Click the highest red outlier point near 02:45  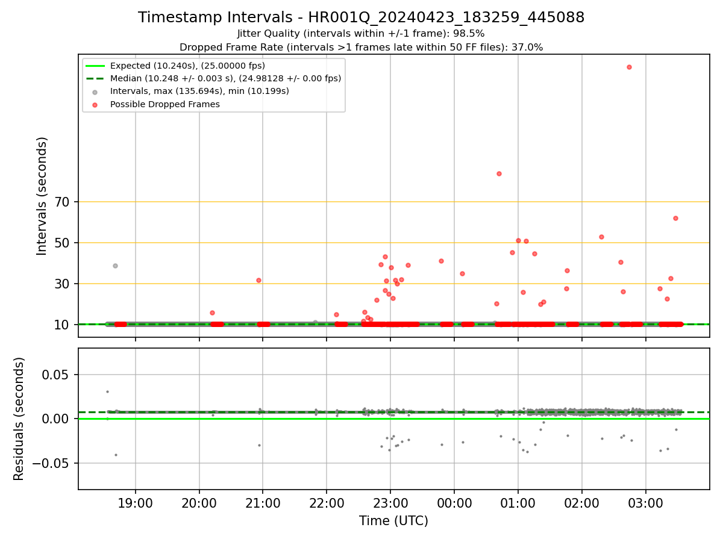tap(629, 67)
